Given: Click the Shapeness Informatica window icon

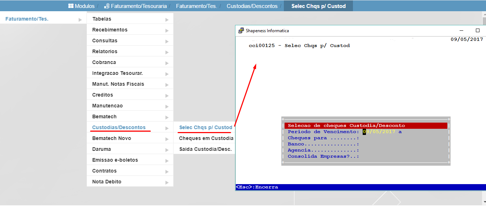Looking at the screenshot, I should pyautogui.click(x=241, y=31).
